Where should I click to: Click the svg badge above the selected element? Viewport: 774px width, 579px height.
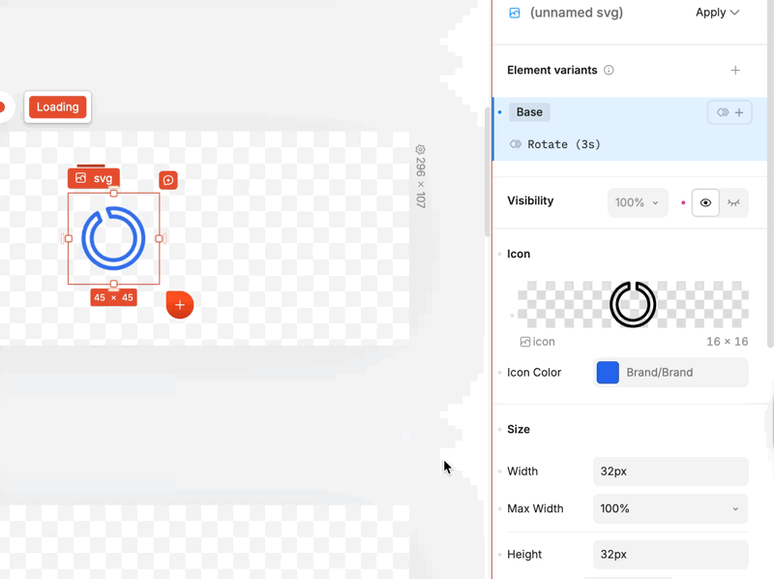(93, 177)
